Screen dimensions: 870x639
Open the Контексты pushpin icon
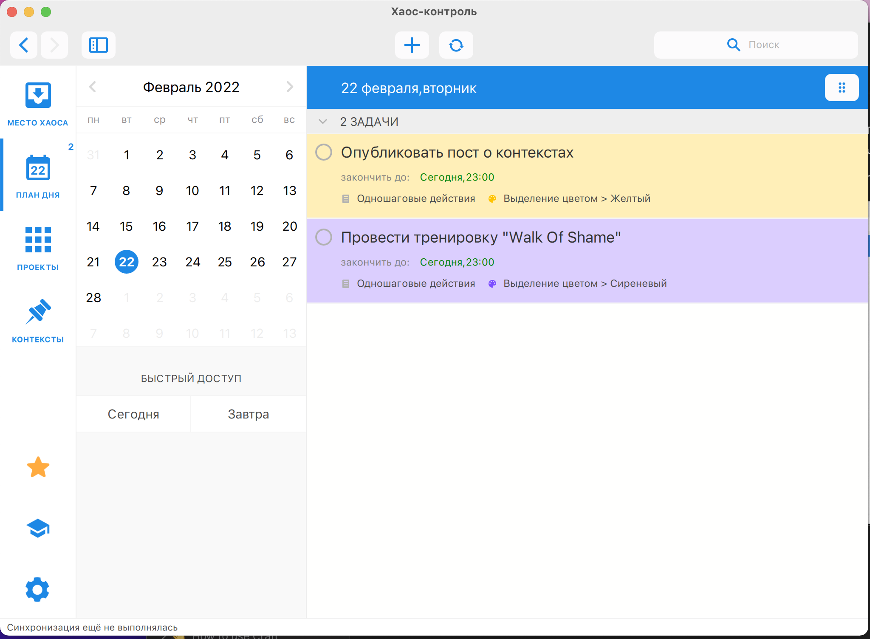[38, 312]
